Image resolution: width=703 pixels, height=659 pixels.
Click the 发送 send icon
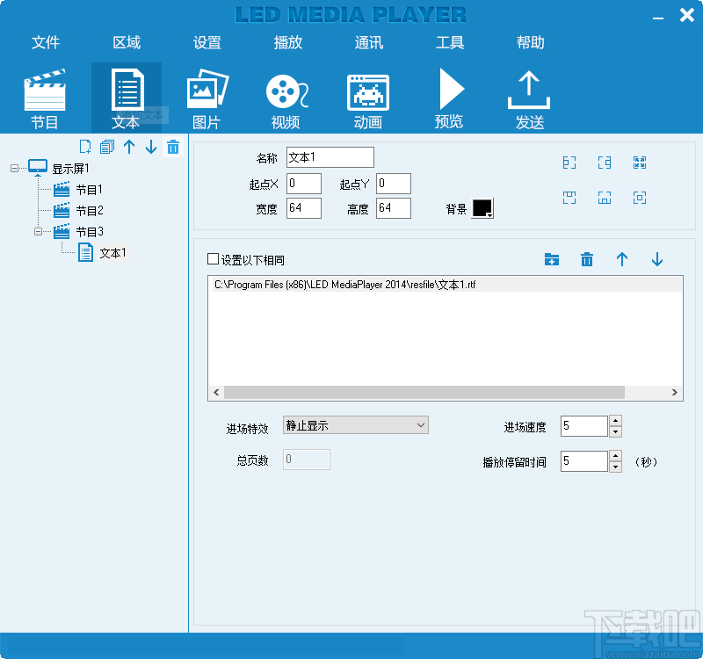pos(529,97)
